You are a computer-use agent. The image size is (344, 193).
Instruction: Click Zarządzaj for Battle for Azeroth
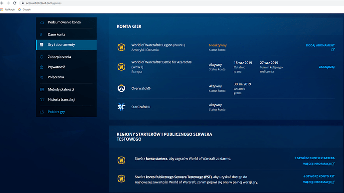coord(327,67)
